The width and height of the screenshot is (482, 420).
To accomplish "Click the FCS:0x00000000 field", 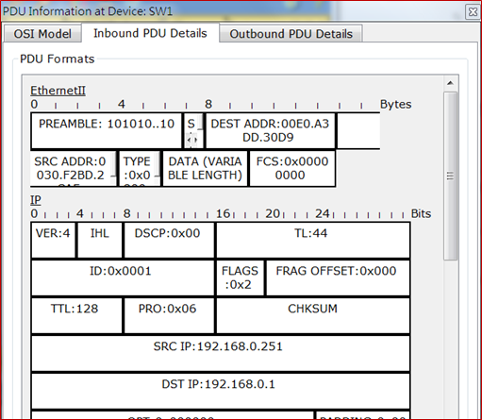I will click(x=292, y=168).
